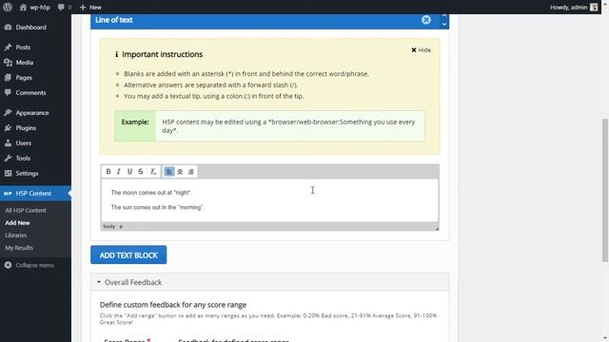The image size is (609, 342).
Task: Open the wp-h5p site home link
Action: coord(35,7)
